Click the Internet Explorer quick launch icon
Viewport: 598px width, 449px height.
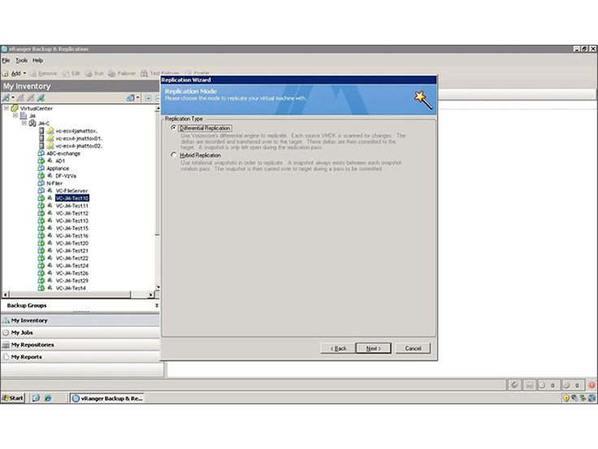[x=48, y=399]
